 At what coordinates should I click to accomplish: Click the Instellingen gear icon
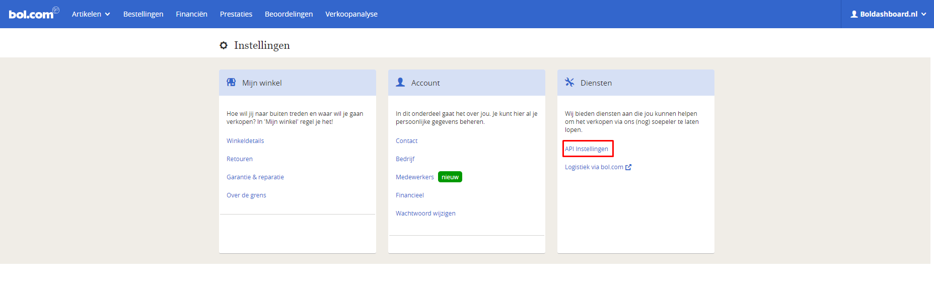[x=224, y=45]
